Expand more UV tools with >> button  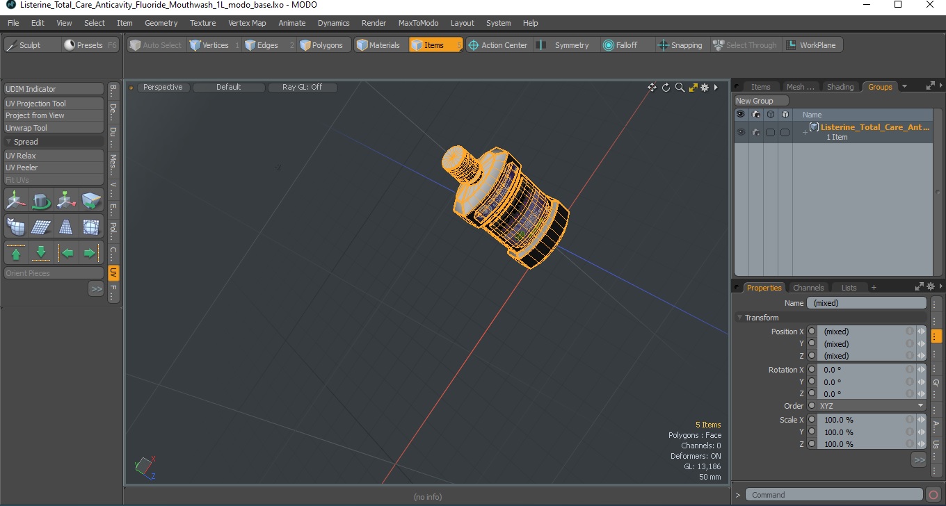click(x=96, y=288)
